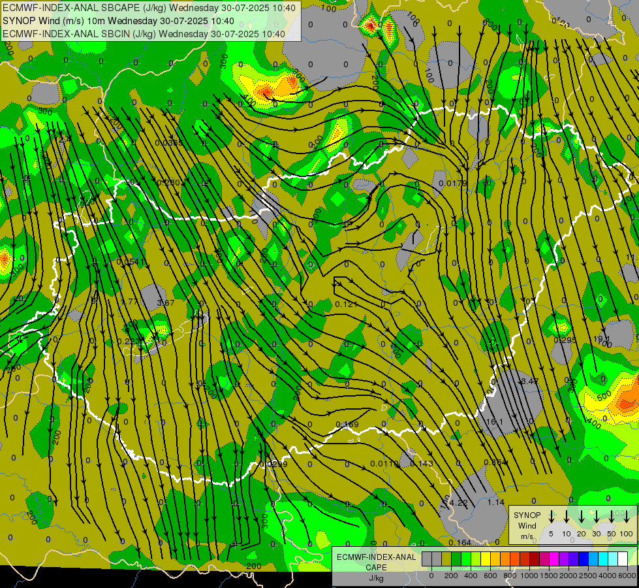Click the '1500' tick label of the CAPE scale

click(549, 576)
